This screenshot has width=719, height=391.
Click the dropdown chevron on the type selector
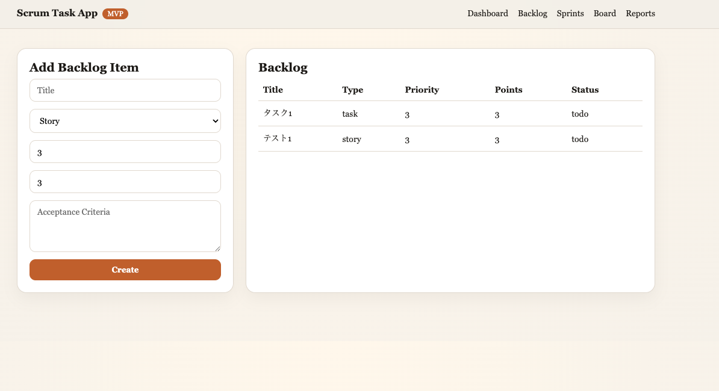click(214, 121)
